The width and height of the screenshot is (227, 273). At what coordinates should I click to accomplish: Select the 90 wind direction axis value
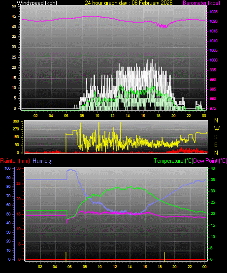[17, 145]
